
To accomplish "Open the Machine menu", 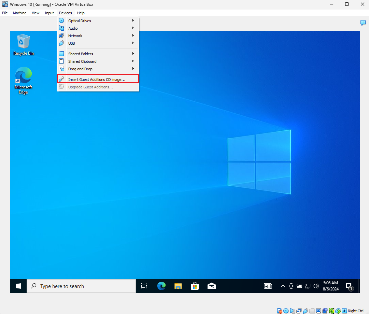I will (x=19, y=13).
